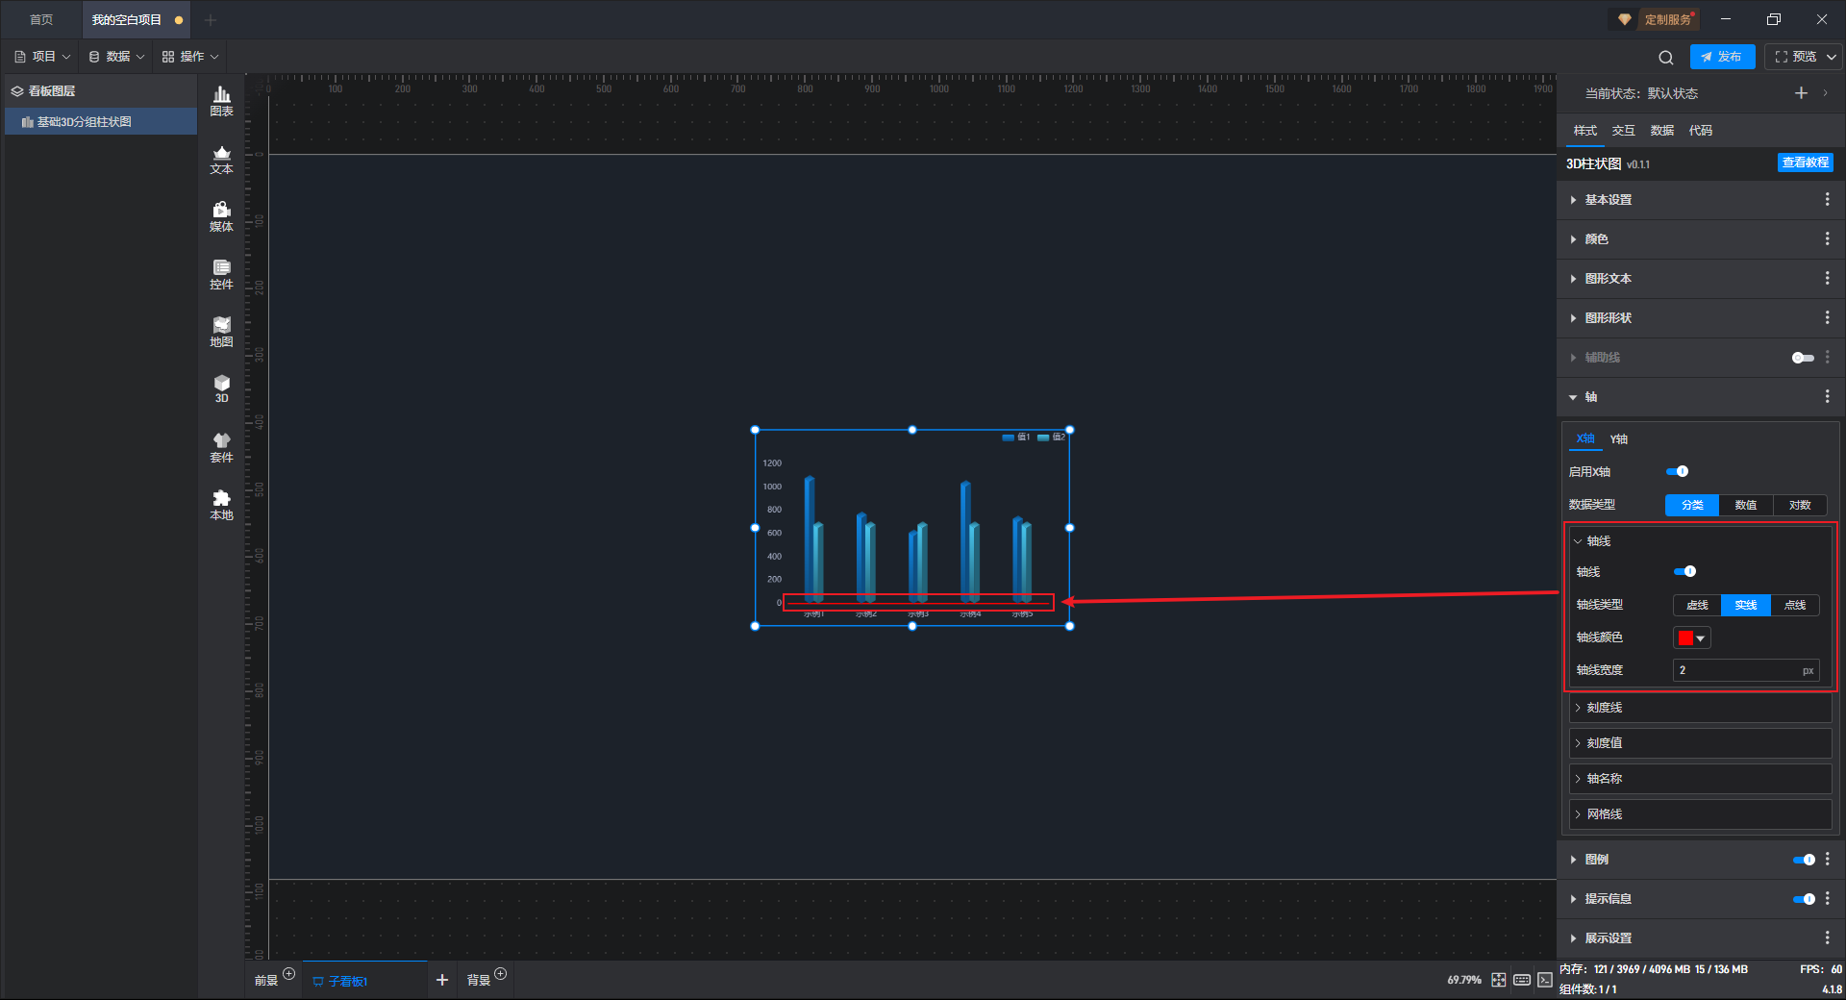This screenshot has height=1000, width=1846.
Task: Click the 发布 publish button
Action: [1722, 57]
